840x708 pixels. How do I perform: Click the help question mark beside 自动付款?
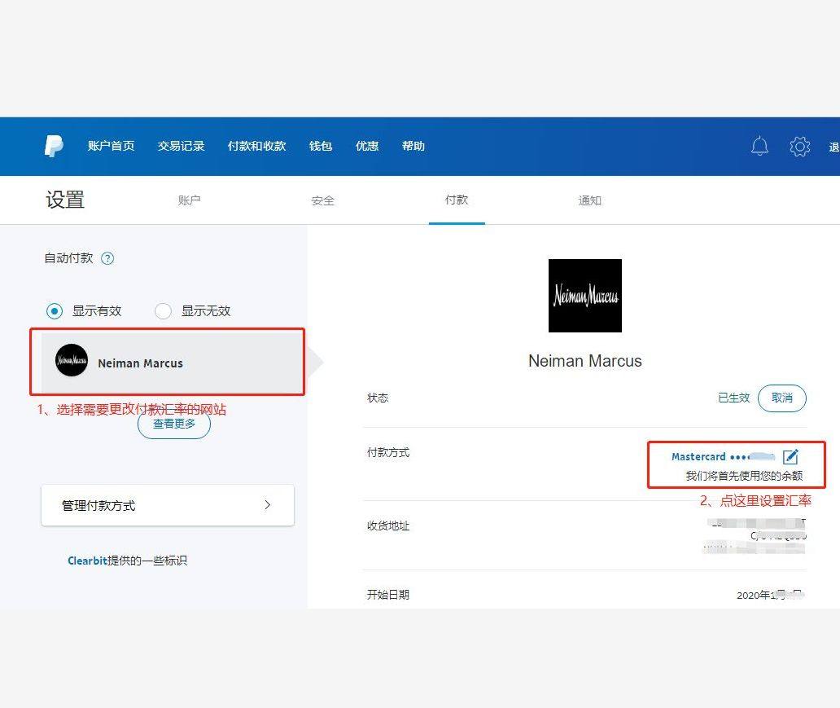(107, 257)
